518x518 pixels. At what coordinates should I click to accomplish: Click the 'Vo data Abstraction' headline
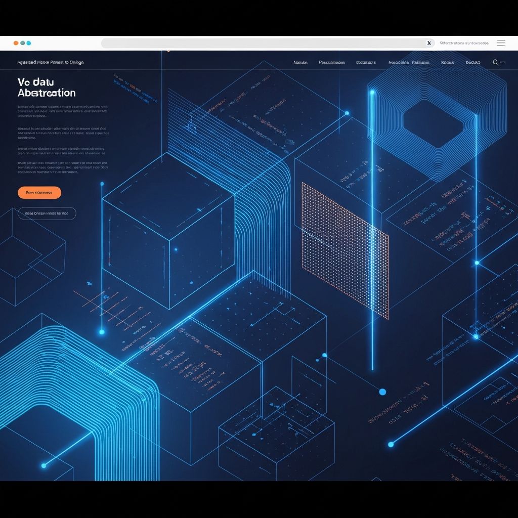[47, 88]
